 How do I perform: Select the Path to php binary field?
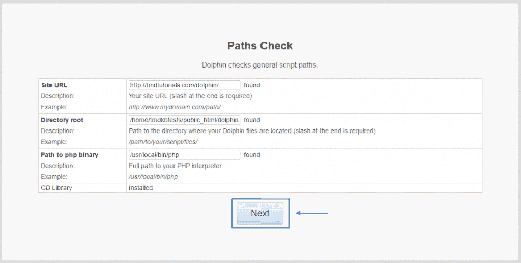[x=184, y=155]
